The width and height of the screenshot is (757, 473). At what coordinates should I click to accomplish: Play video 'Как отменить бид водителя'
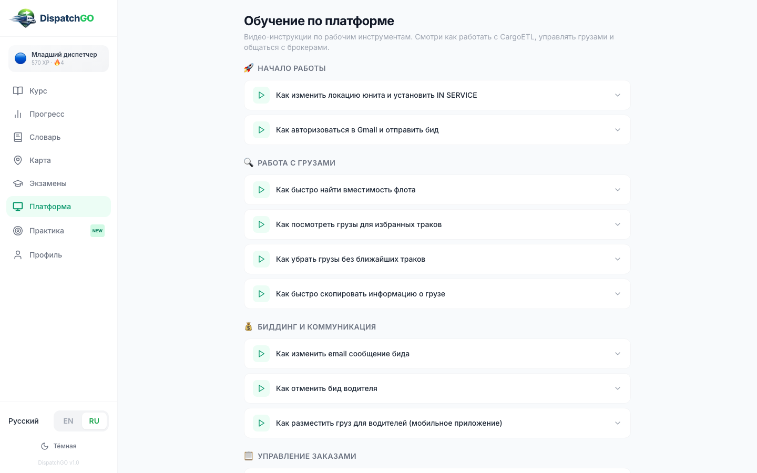(x=261, y=388)
